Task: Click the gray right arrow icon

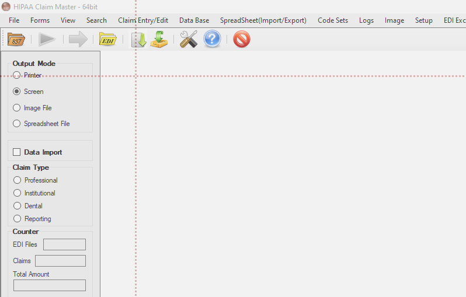Action: [x=78, y=39]
